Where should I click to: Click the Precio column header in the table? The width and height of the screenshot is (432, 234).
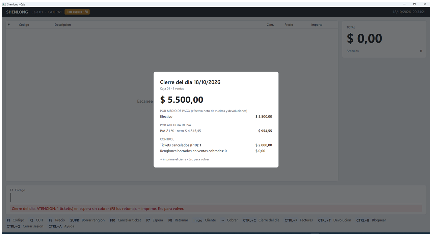[x=289, y=25]
